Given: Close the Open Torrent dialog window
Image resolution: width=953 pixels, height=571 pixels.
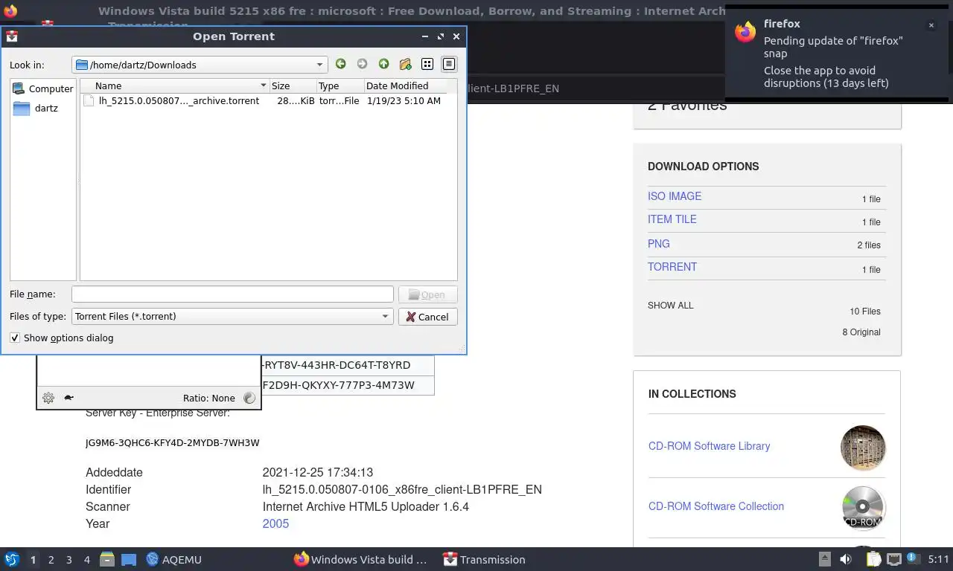Looking at the screenshot, I should [x=456, y=36].
